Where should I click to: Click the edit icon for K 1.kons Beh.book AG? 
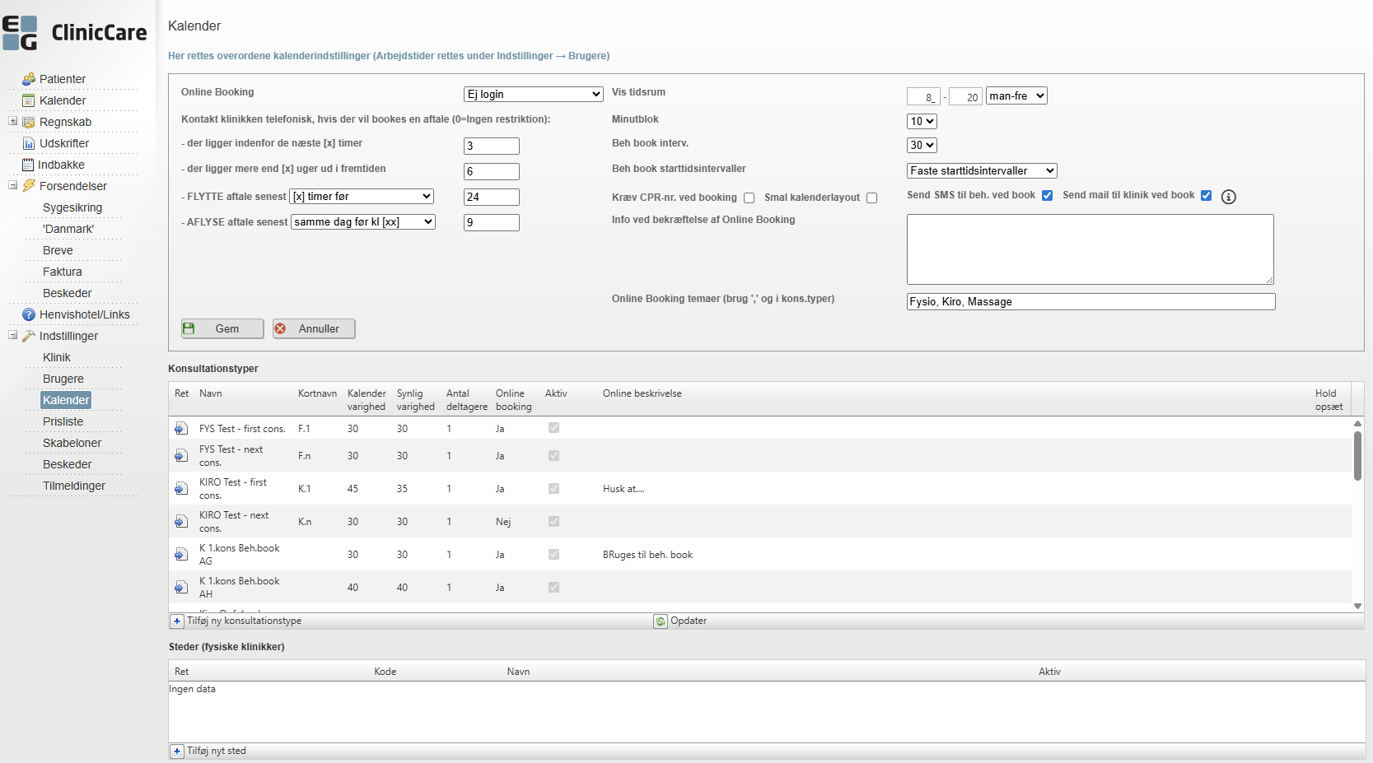click(181, 555)
